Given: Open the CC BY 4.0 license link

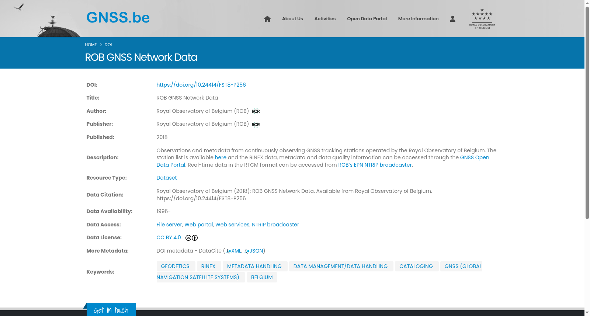Looking at the screenshot, I should [169, 238].
